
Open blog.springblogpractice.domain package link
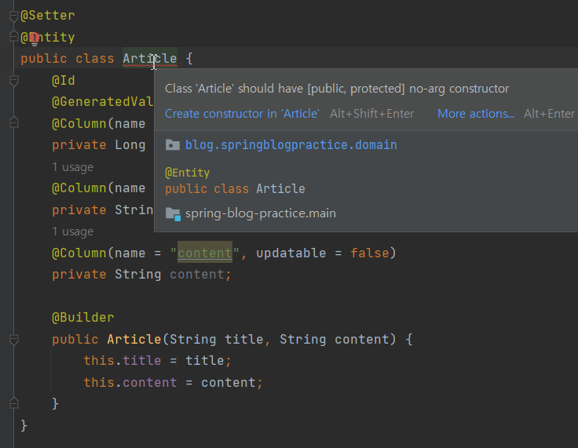pyautogui.click(x=291, y=145)
